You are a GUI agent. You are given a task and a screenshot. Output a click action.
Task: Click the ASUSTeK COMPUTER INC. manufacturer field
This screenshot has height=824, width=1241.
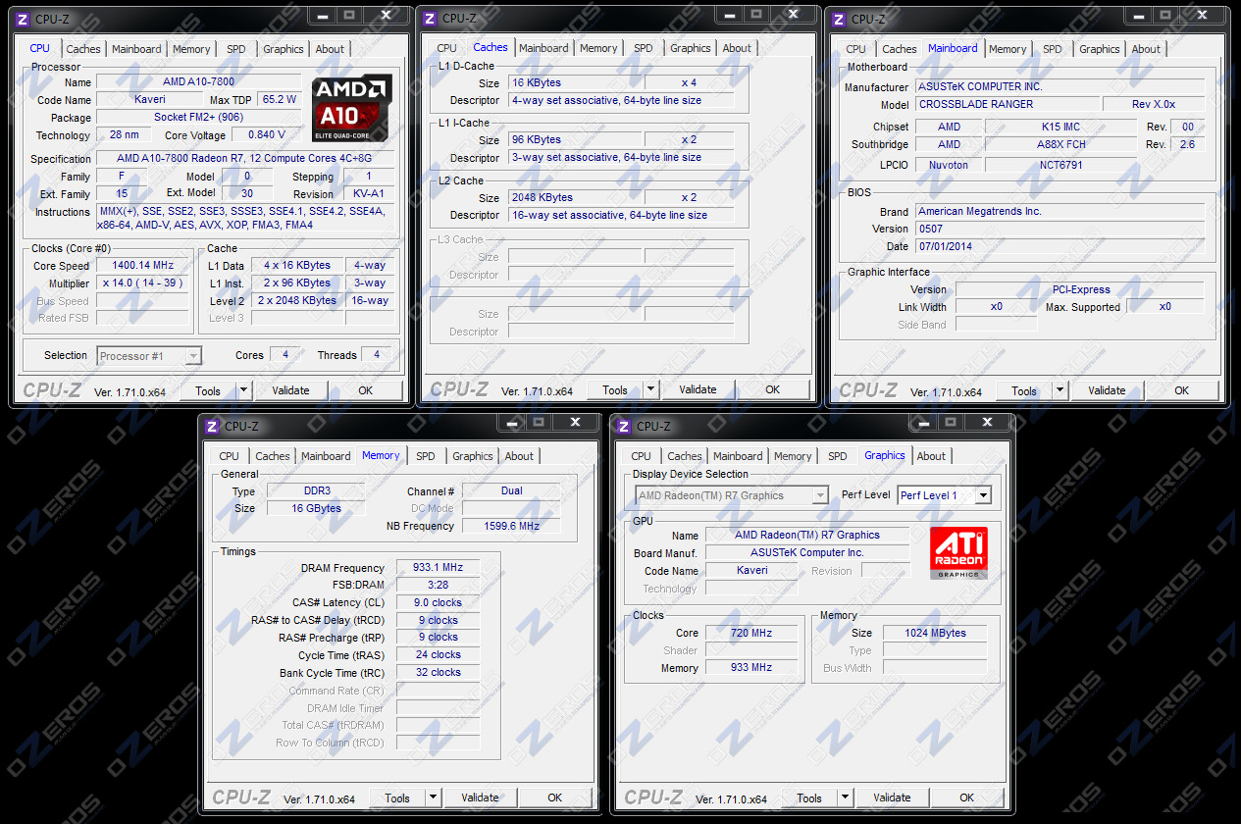(x=1060, y=86)
